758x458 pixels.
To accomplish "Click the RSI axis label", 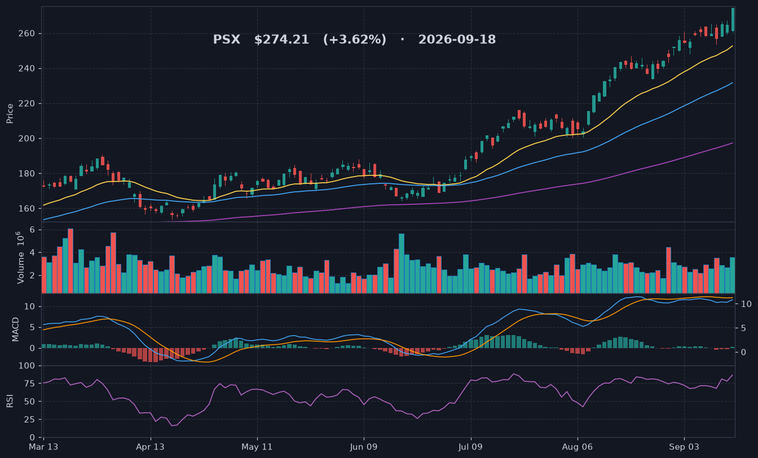I will 10,401.
